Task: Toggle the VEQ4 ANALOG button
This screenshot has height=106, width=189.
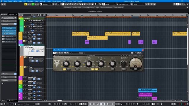Action: (x=123, y=69)
